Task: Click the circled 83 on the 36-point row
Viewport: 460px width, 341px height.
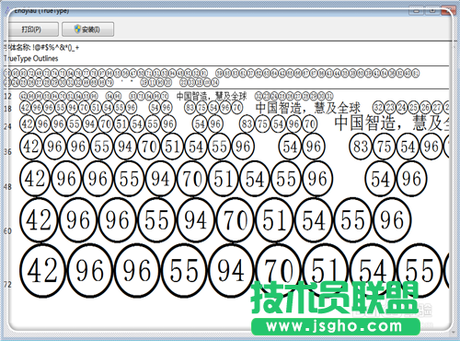Action: 361,147
